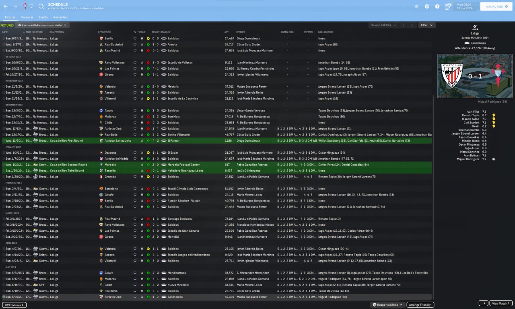Sort by the Referee column header
The image size is (515, 309).
pos(241,32)
